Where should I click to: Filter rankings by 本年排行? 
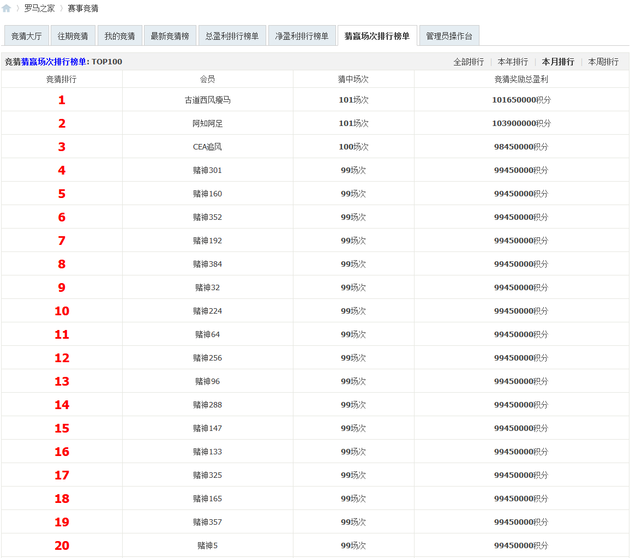(x=513, y=62)
